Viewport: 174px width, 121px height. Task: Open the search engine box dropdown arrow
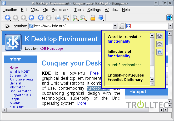tap(170, 26)
